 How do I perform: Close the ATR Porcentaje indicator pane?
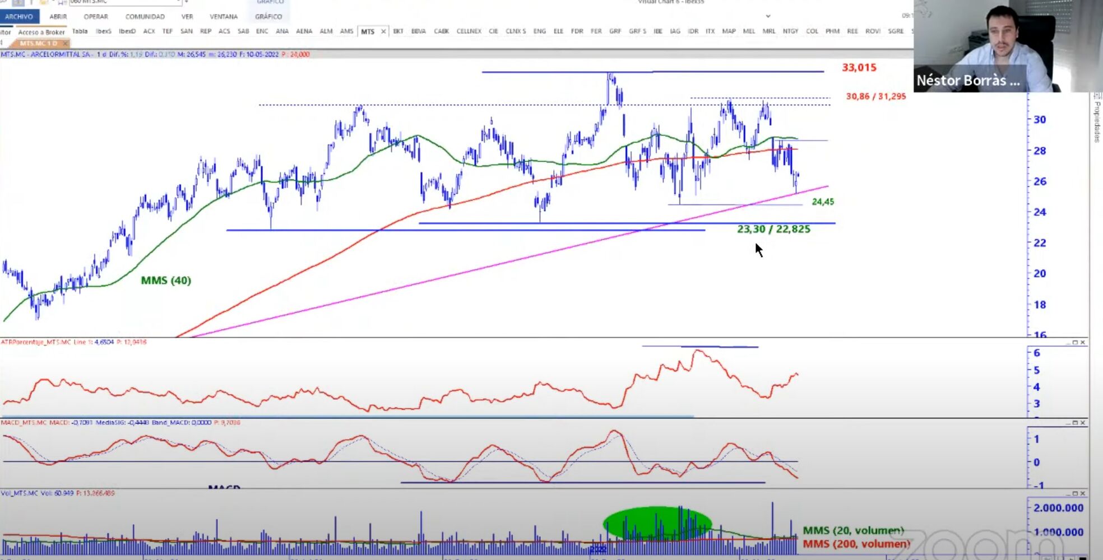(x=1082, y=342)
